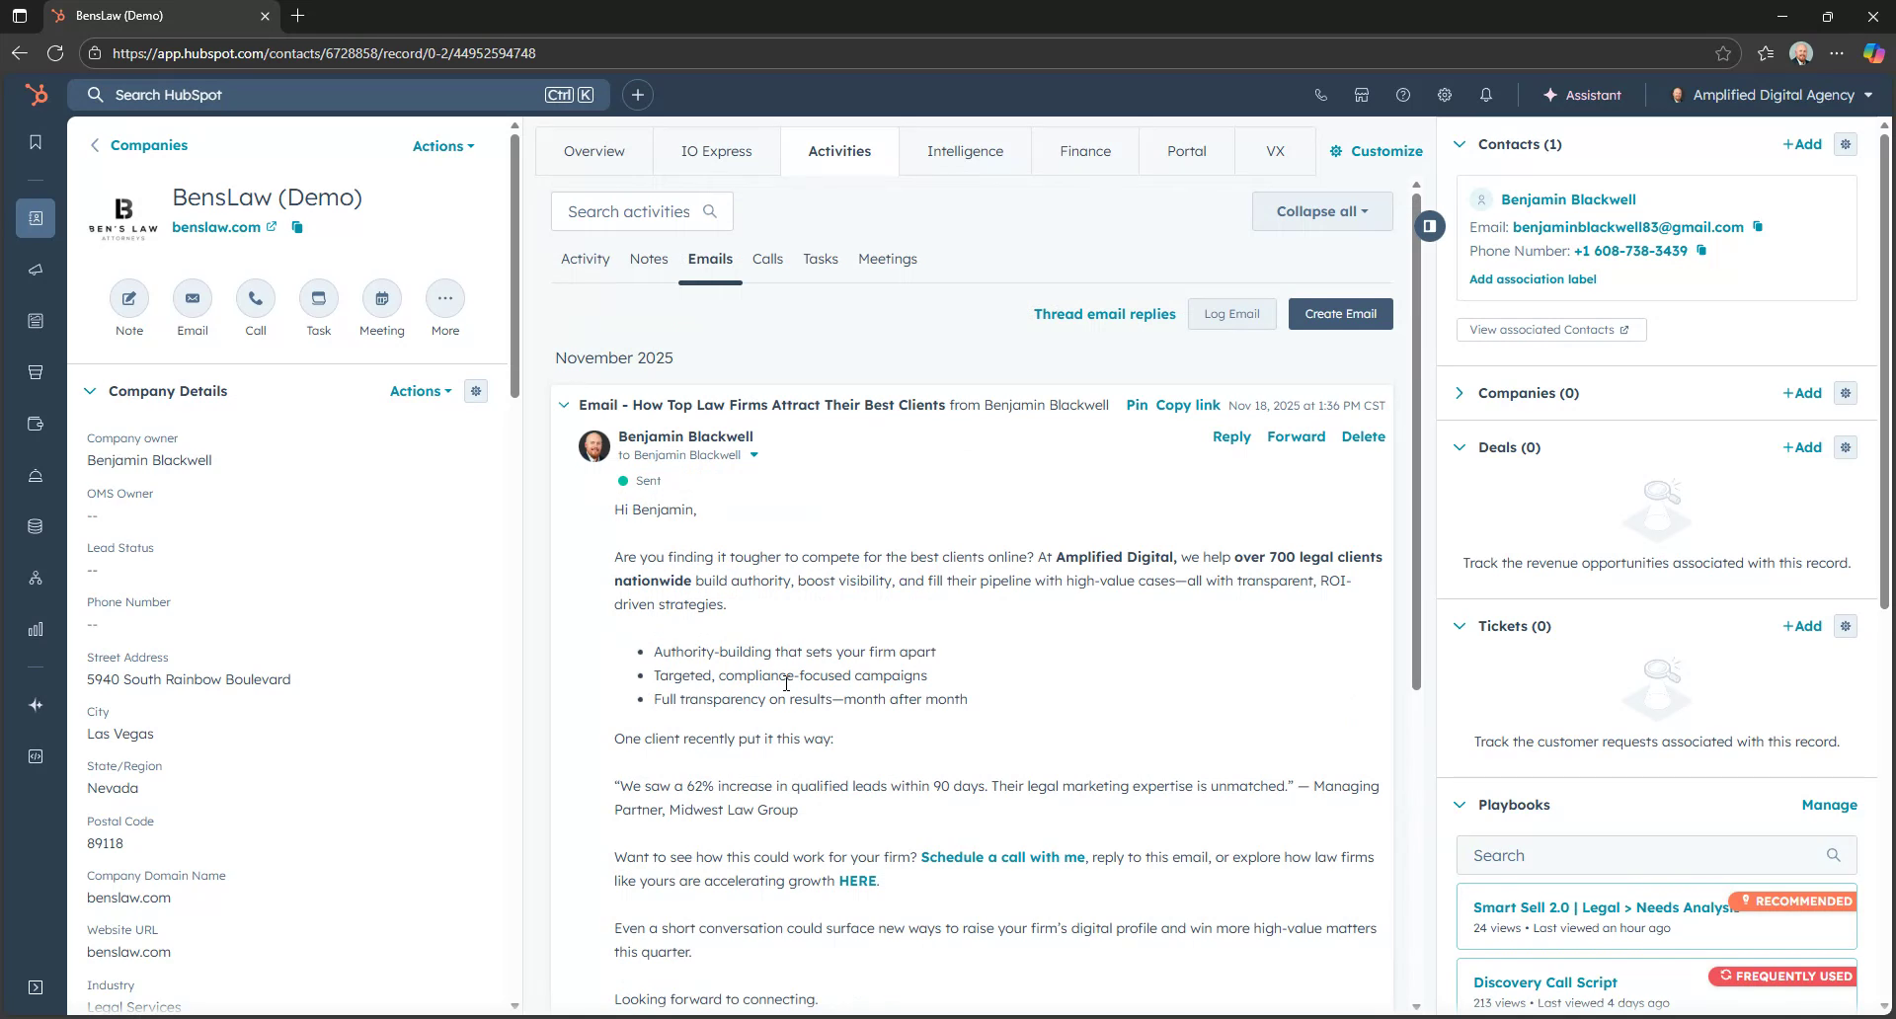This screenshot has width=1896, height=1019.
Task: Open the CRM contacts icon in the left sidebar
Action: 36,218
